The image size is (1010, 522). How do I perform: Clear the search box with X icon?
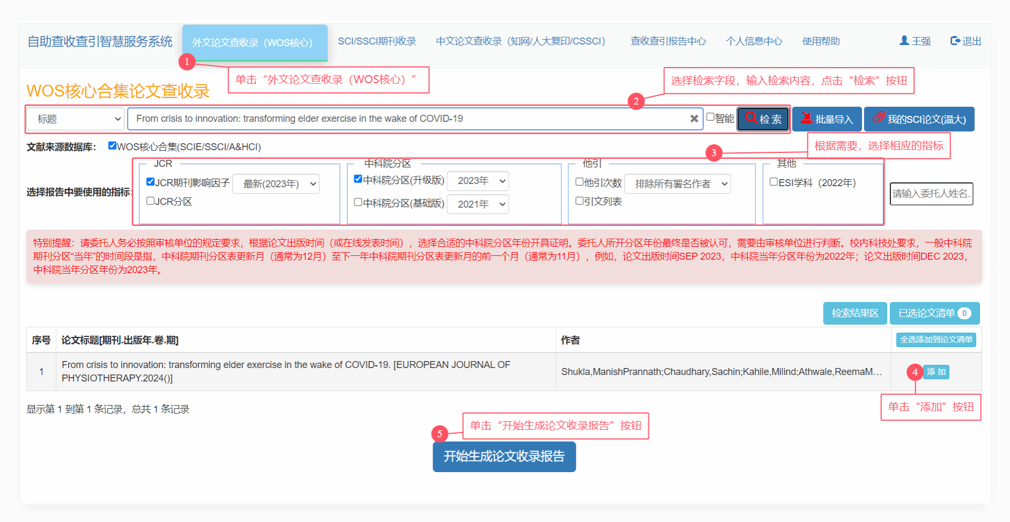coord(694,119)
